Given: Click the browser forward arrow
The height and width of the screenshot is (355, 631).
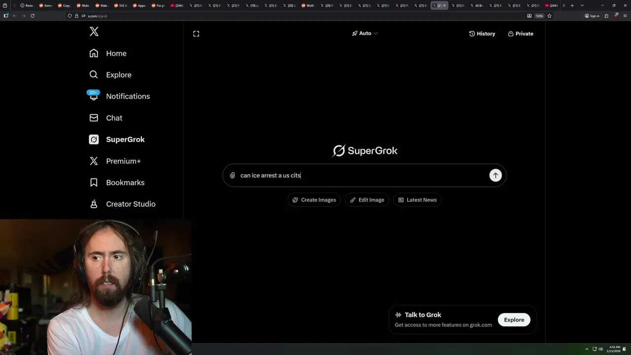Looking at the screenshot, I should [23, 16].
